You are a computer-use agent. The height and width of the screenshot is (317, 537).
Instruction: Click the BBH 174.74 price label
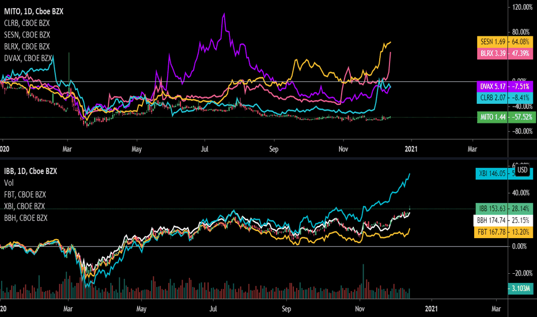(x=491, y=220)
